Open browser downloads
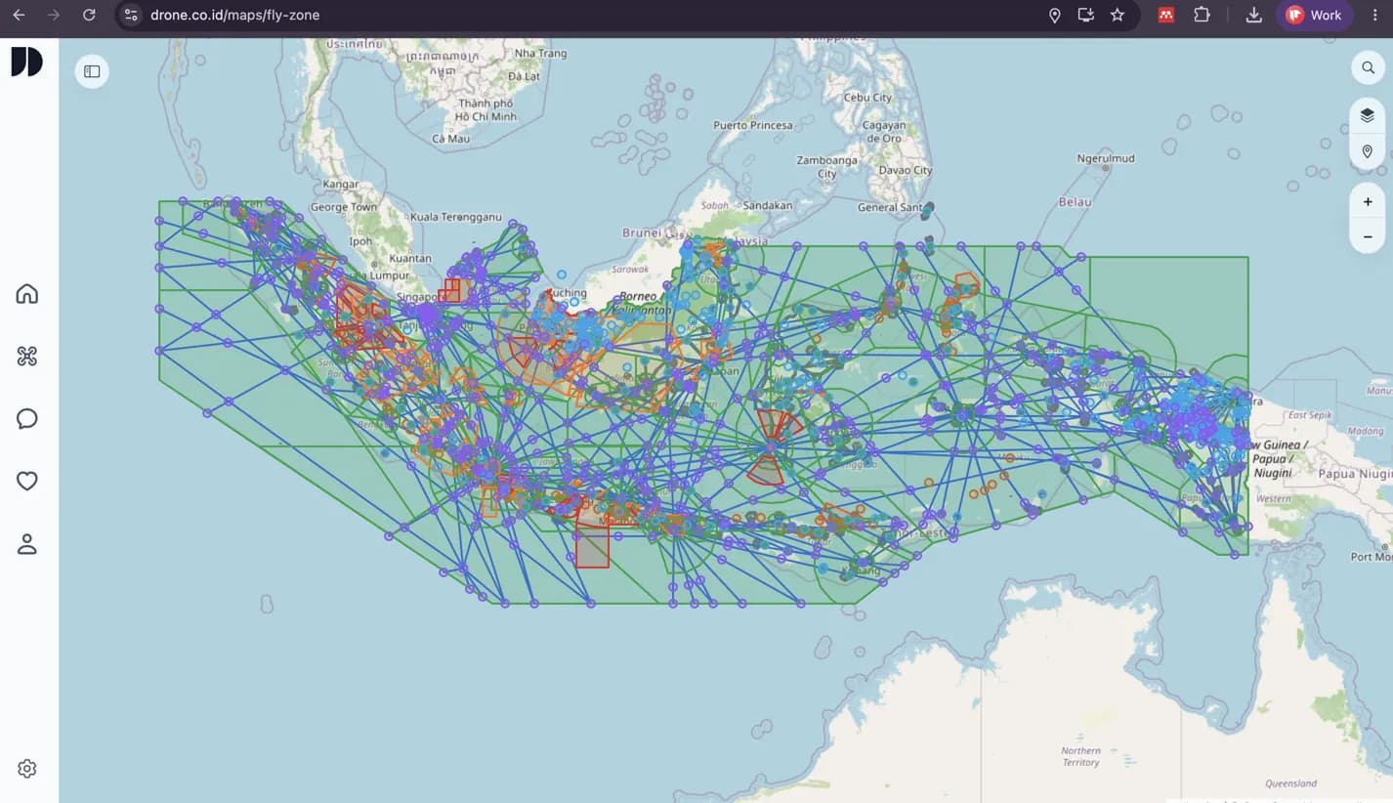The image size is (1393, 803). tap(1253, 15)
